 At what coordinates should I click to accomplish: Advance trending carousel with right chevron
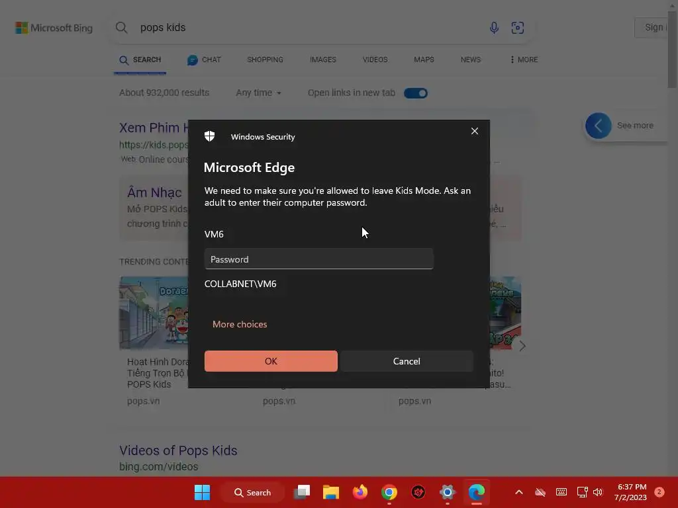(522, 346)
